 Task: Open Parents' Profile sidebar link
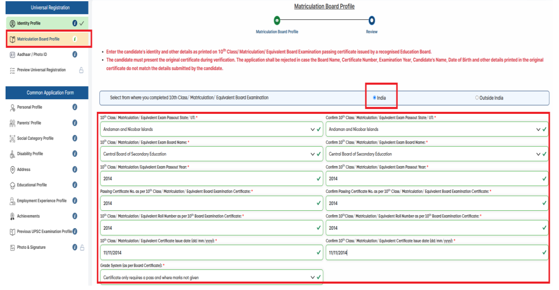click(29, 123)
